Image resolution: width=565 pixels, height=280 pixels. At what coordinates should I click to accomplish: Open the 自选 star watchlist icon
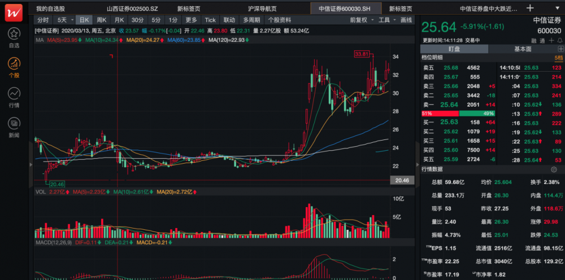pos(14,34)
